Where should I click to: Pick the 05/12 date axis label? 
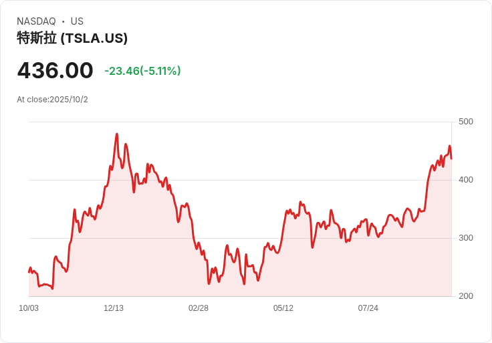(x=283, y=308)
